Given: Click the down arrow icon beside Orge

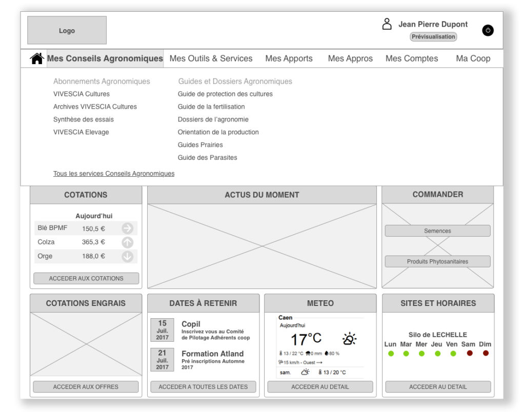Looking at the screenshot, I should coord(128,256).
